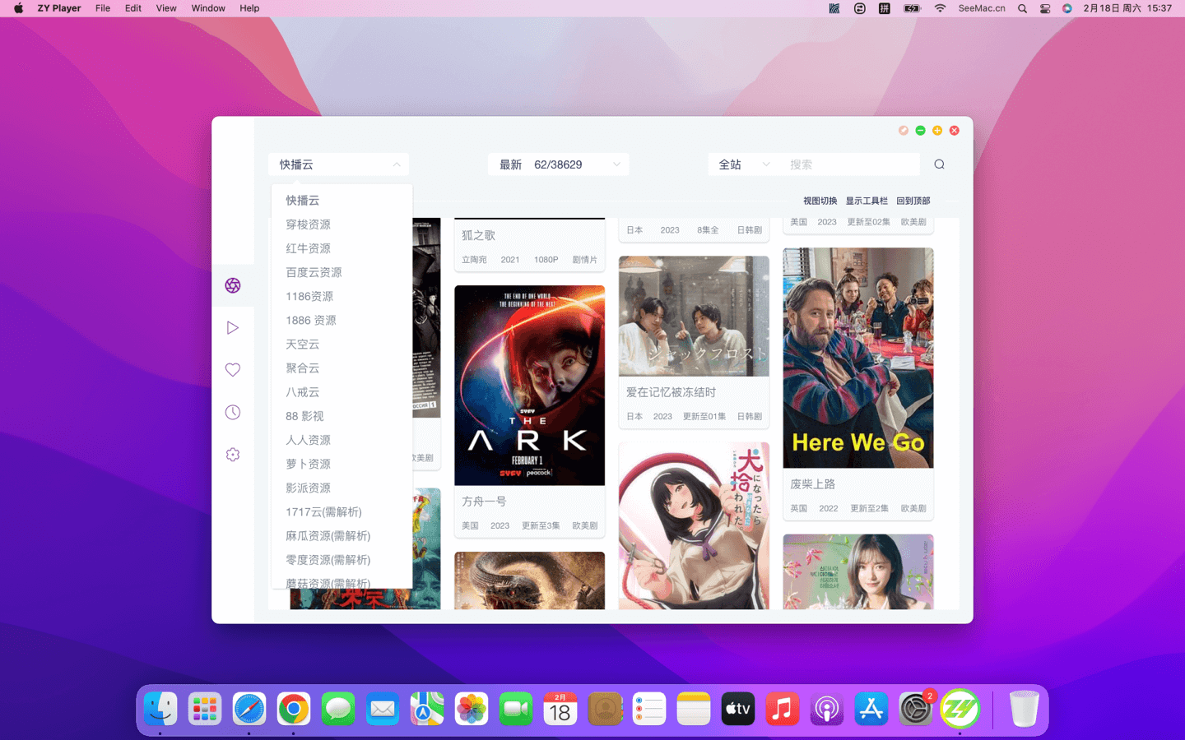
Task: Open the film browse icon in sidebar
Action: coord(233,285)
